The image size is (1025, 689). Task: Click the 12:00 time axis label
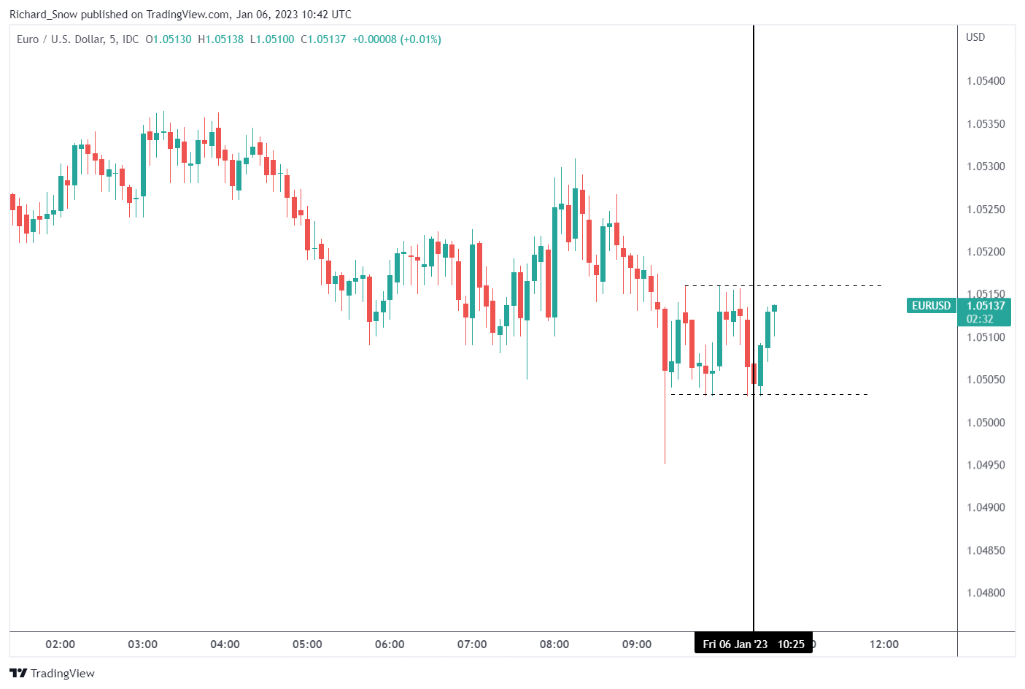884,644
